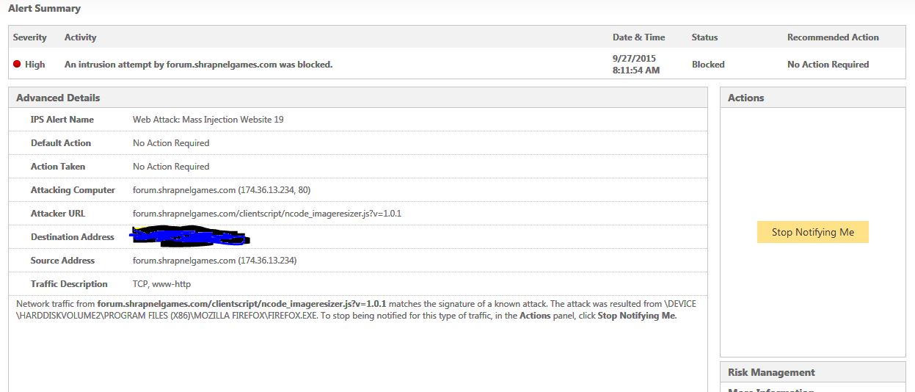Image resolution: width=915 pixels, height=392 pixels.
Task: Click the Blocked status in the alert row
Action: (x=707, y=65)
